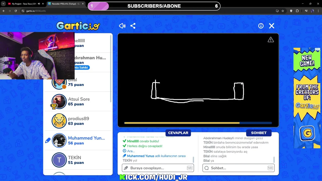The width and height of the screenshot is (322, 181).
Task: Click the player name 'Atsui Sore'
Action: [x=79, y=99]
